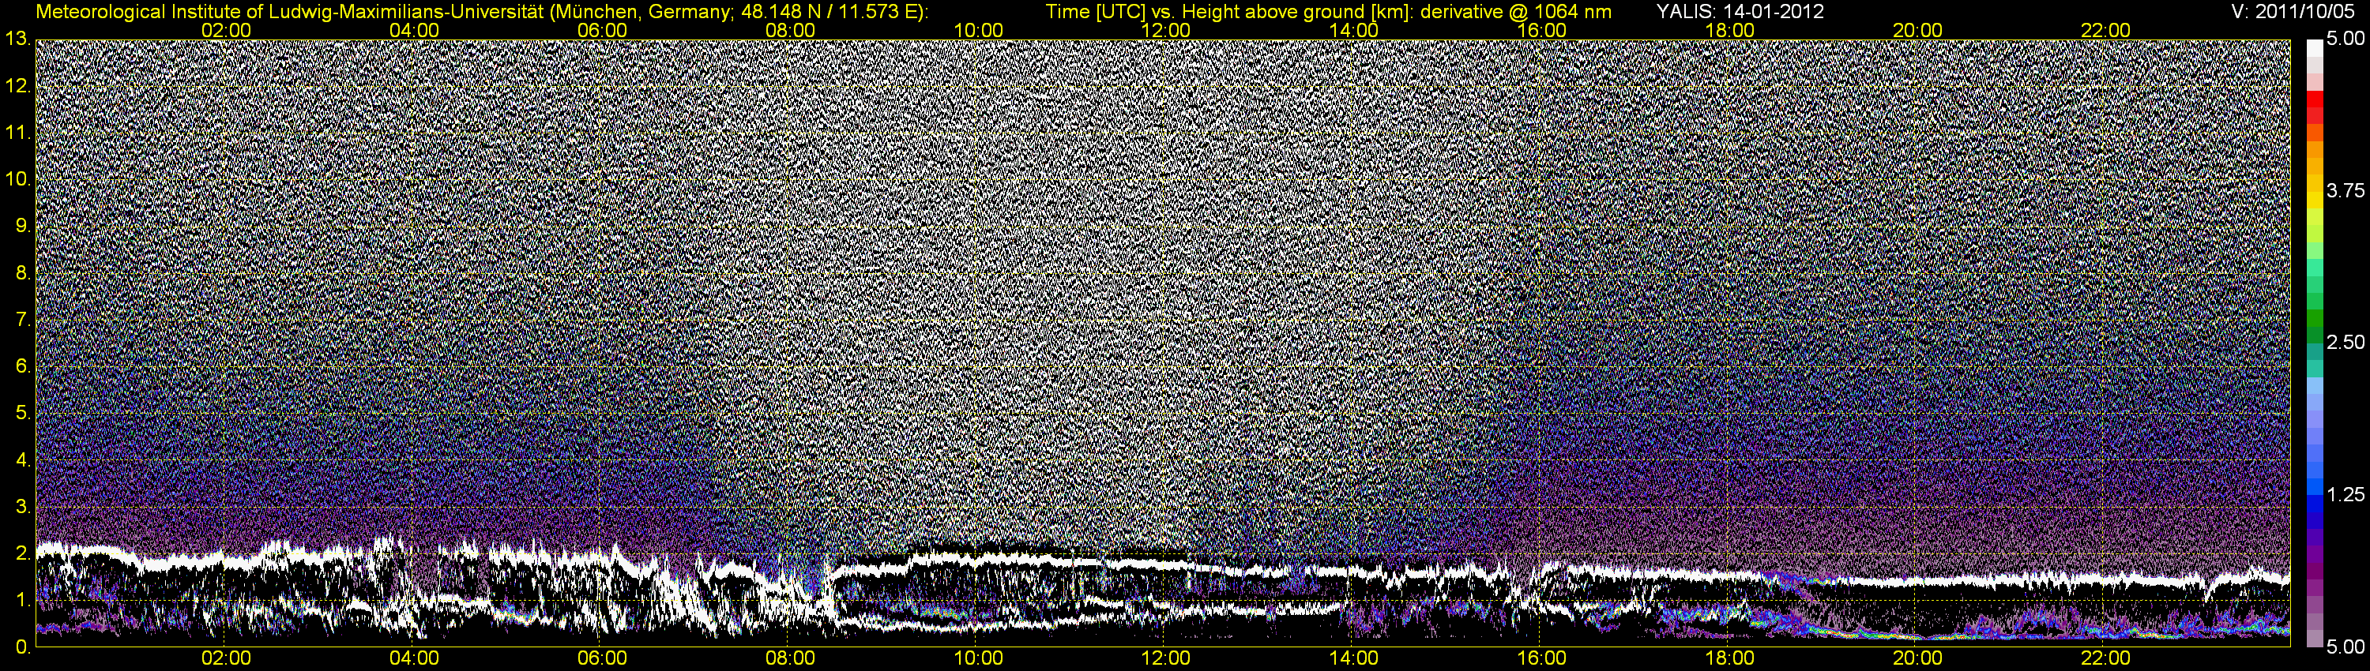This screenshot has height=671, width=2370.
Task: Click the '1.' height axis label
Action: (23, 600)
